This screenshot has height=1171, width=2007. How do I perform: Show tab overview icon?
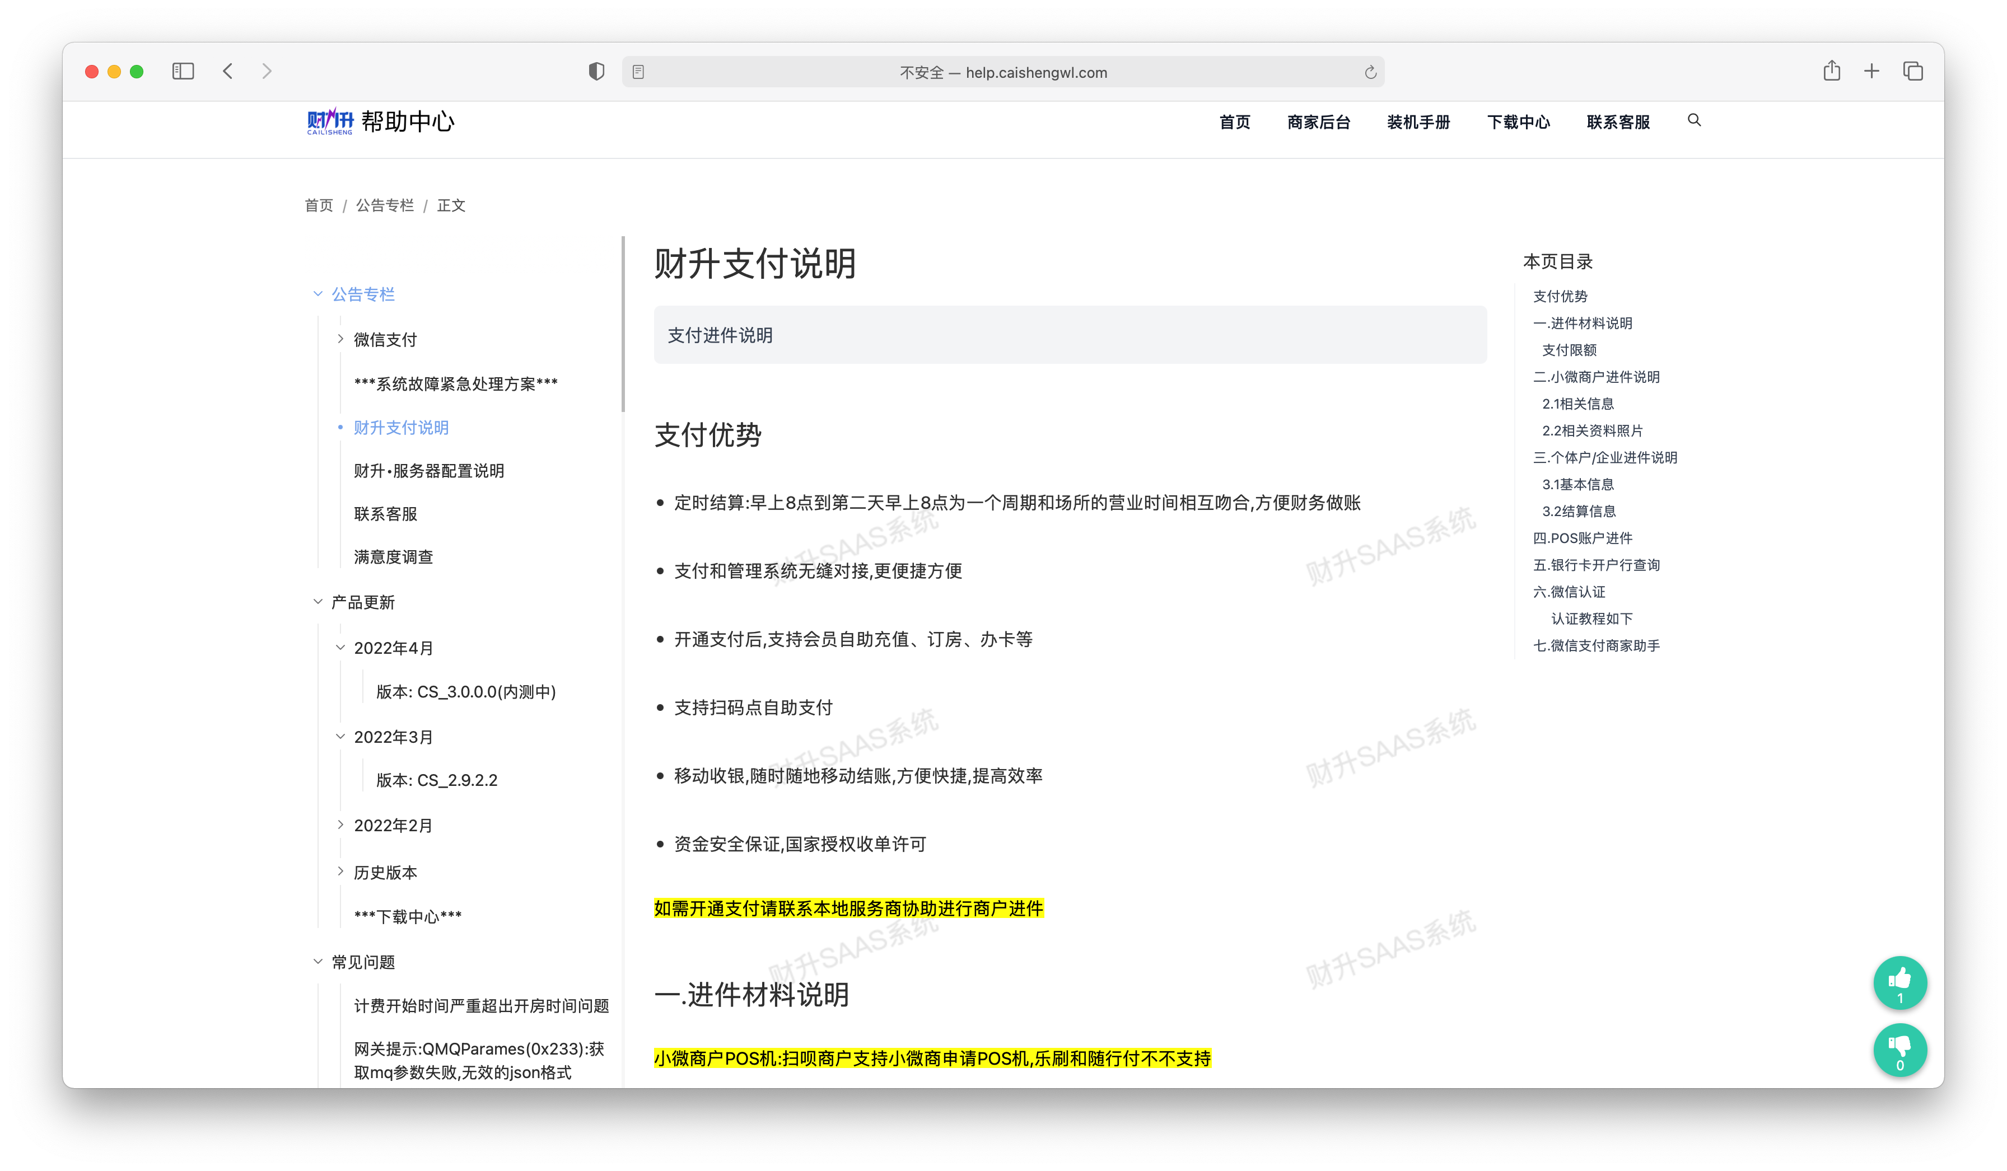[x=1913, y=72]
